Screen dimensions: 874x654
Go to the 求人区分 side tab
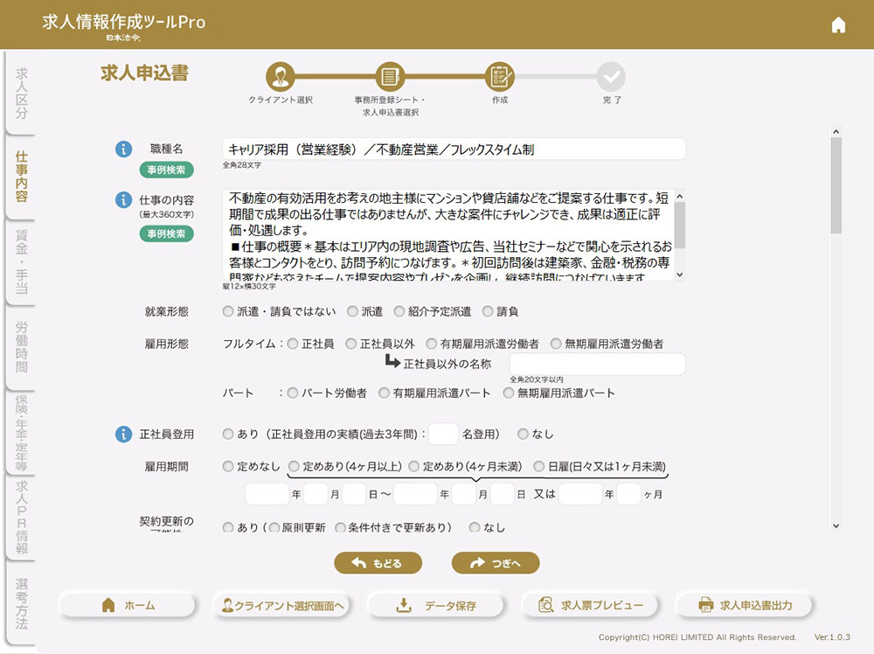[x=21, y=93]
